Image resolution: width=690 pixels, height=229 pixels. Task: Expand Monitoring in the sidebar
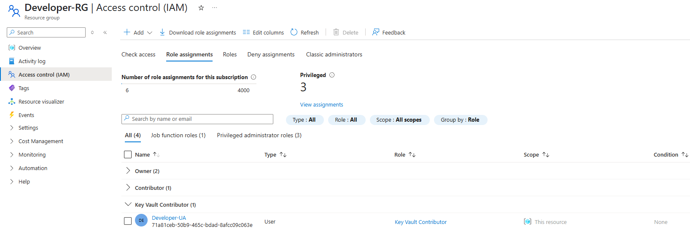[12, 154]
